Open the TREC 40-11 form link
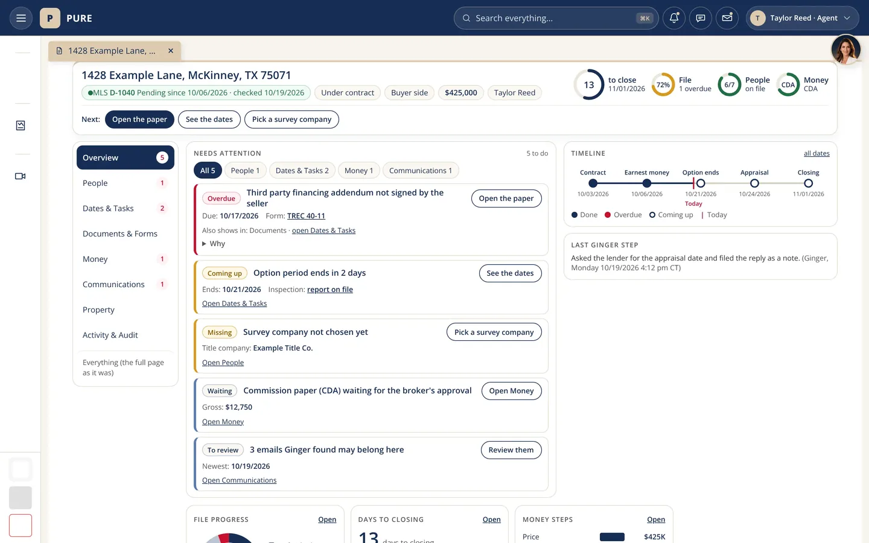Image resolution: width=869 pixels, height=543 pixels. click(306, 216)
